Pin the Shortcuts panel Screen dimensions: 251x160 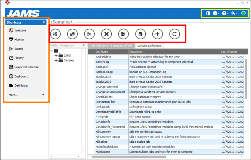pos(44,22)
